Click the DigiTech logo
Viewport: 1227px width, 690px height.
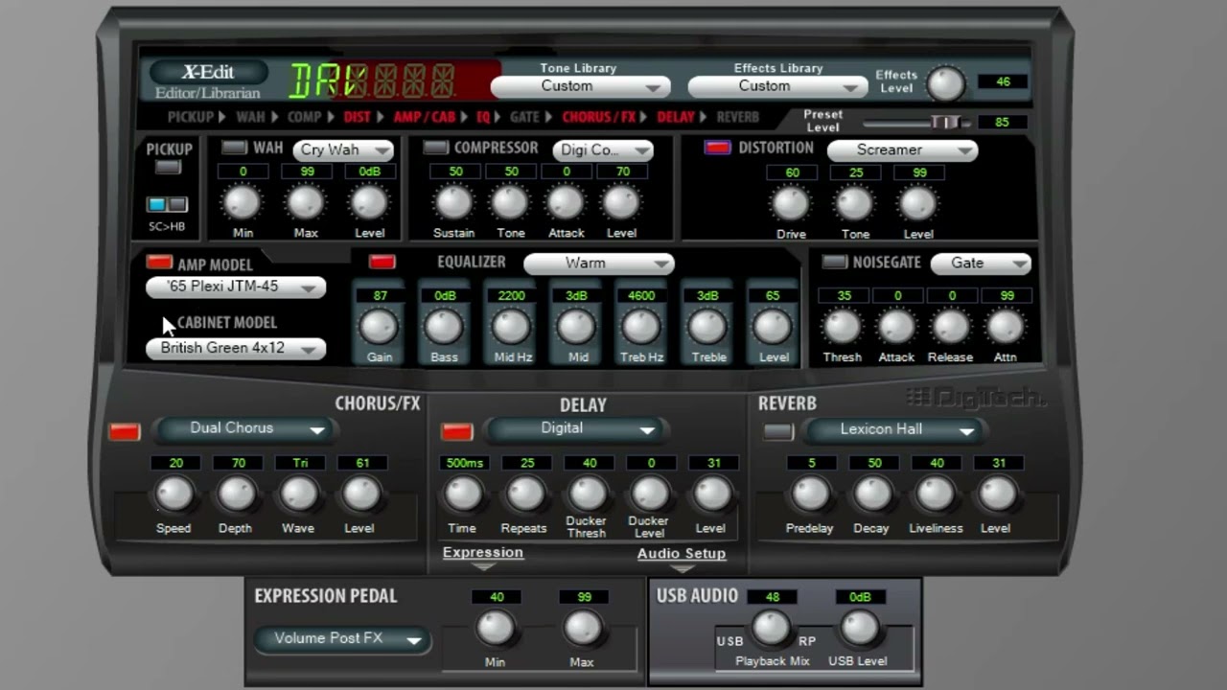coord(976,397)
